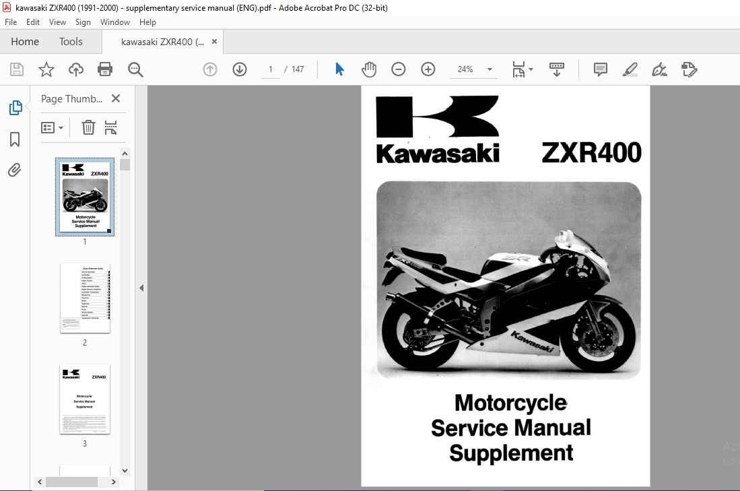Viewport: 740px width, 491px height.
Task: Click the read mode toolbar icon
Action: click(x=557, y=69)
